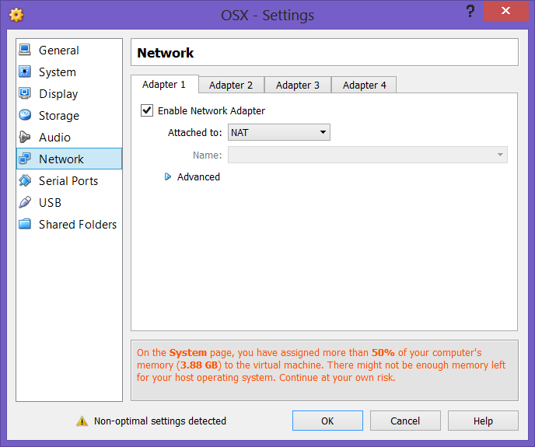Expand the Advanced disclosure triangle
Viewport: 535px width, 447px height.
[x=167, y=176]
